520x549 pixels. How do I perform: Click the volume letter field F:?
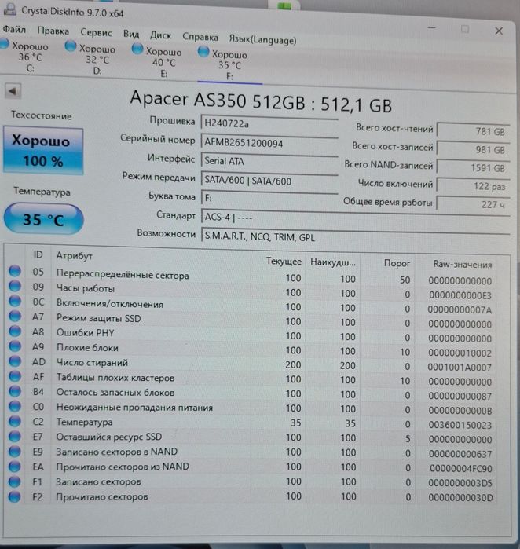tap(269, 199)
